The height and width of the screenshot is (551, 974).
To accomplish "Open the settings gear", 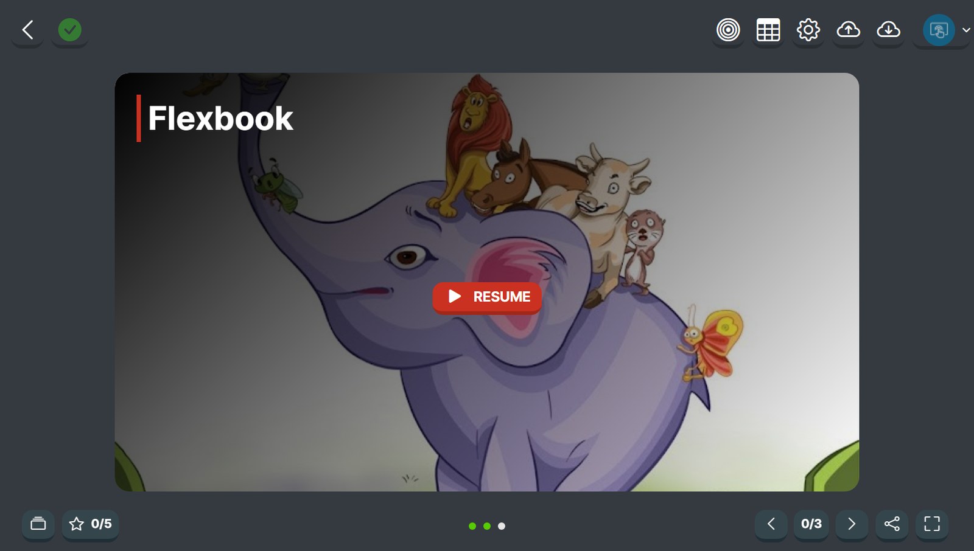I will (808, 30).
